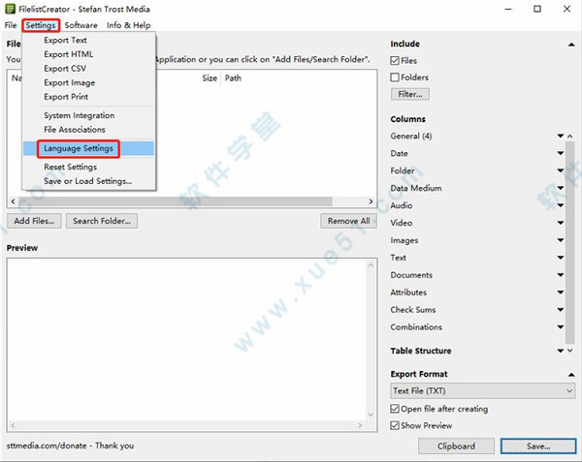The height and width of the screenshot is (462, 582).
Task: Open the Text File (TXT) format dropdown
Action: 482,390
